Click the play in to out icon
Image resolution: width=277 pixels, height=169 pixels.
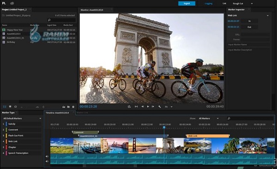(136, 107)
